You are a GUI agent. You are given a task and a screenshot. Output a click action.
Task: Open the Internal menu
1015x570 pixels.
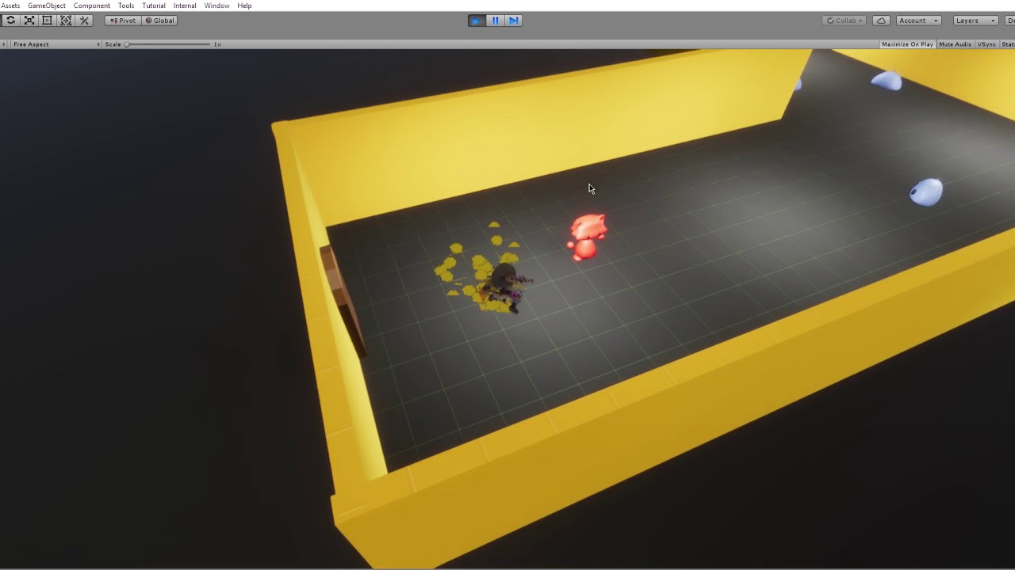[185, 6]
